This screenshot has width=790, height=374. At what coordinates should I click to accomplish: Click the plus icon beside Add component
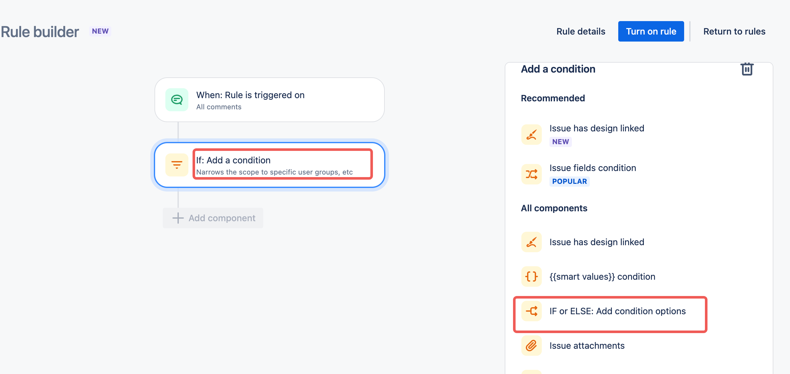pyautogui.click(x=178, y=218)
